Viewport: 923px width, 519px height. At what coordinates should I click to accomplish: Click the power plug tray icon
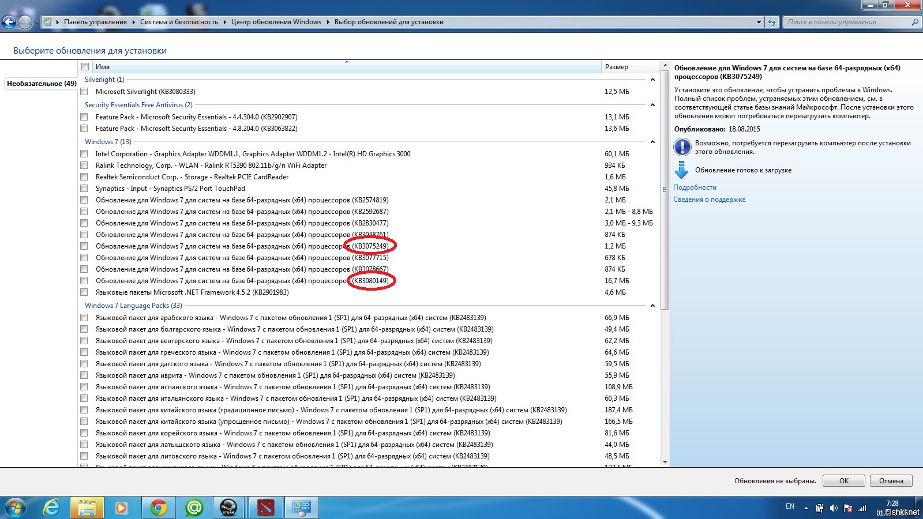(x=820, y=508)
